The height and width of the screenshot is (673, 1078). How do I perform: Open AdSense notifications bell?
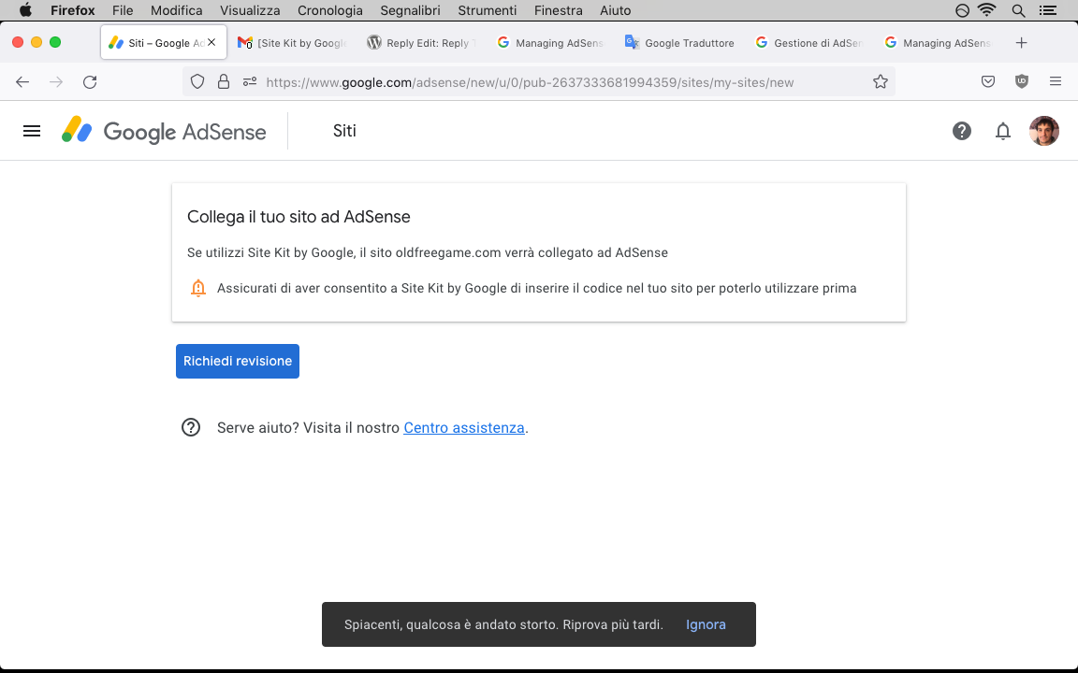point(1003,131)
